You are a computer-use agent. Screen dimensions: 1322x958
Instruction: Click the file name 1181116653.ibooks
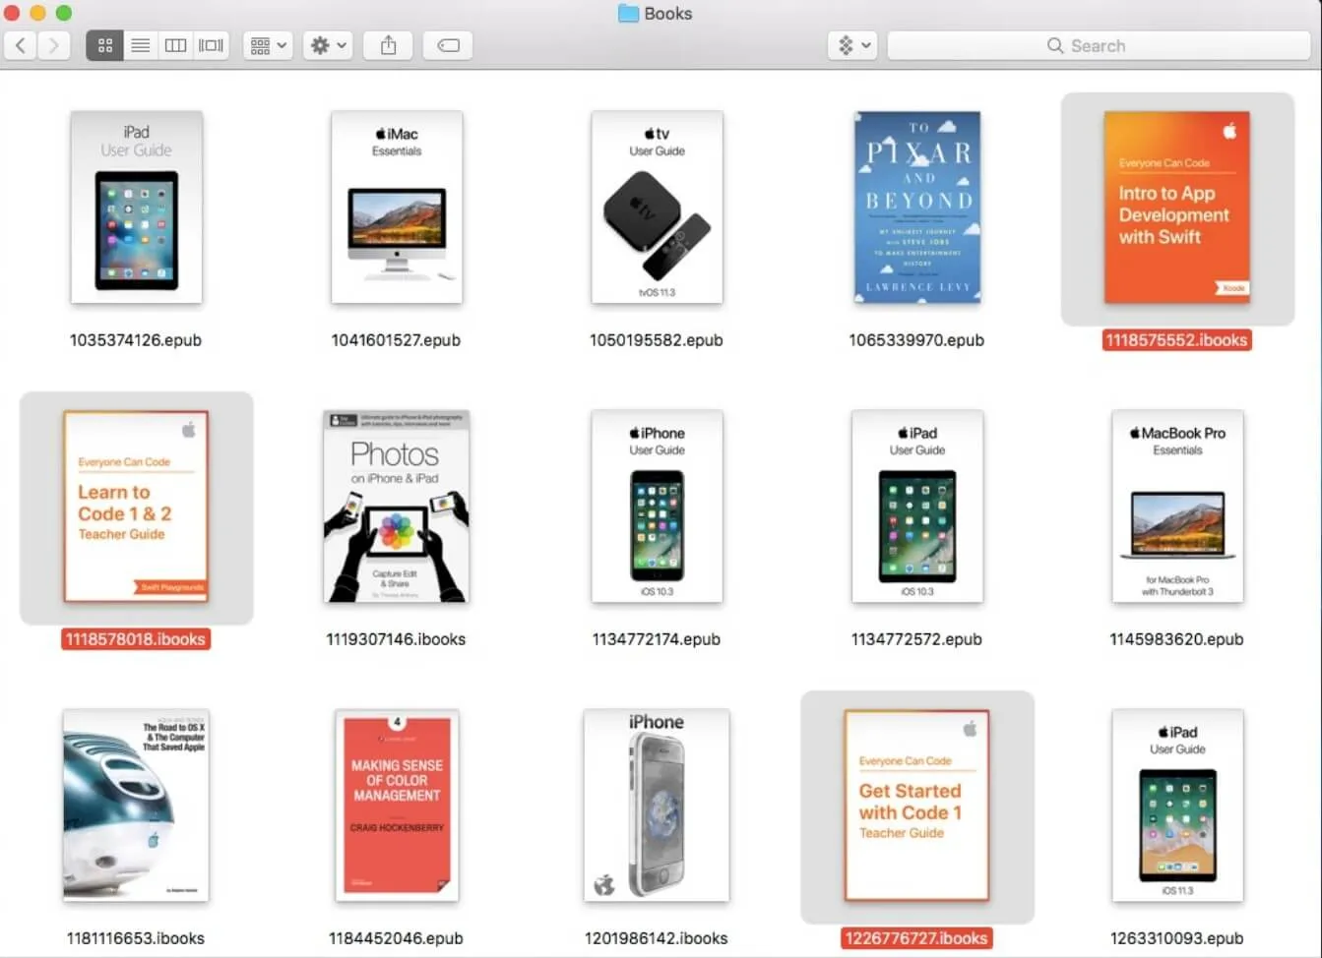click(136, 938)
